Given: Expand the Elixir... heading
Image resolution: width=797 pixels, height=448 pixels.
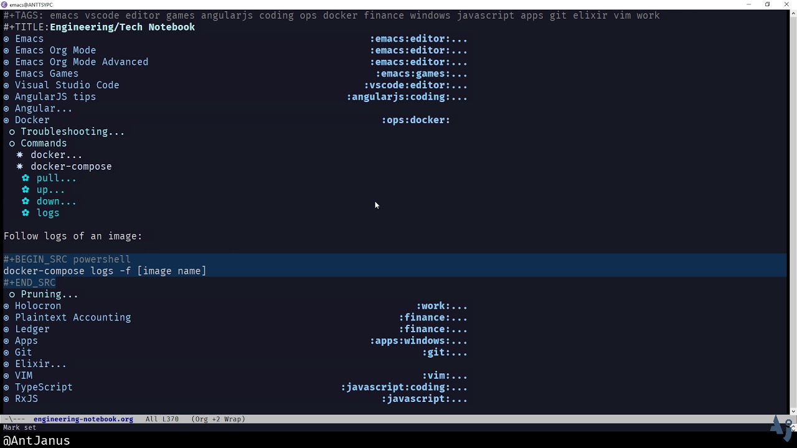Looking at the screenshot, I should point(40,364).
